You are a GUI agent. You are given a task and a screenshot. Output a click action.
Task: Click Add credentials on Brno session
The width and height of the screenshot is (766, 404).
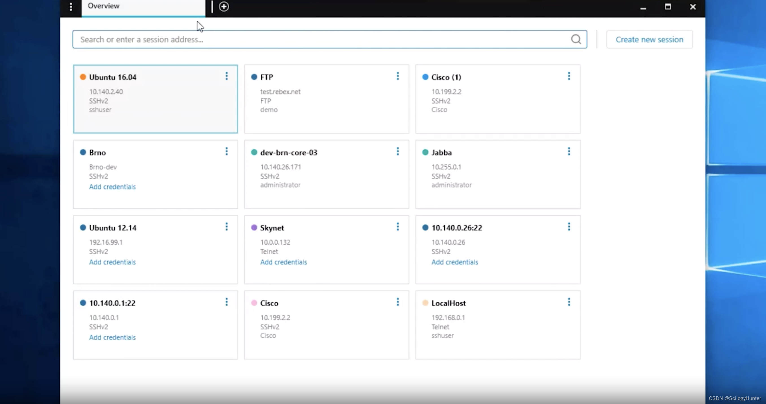coord(112,186)
